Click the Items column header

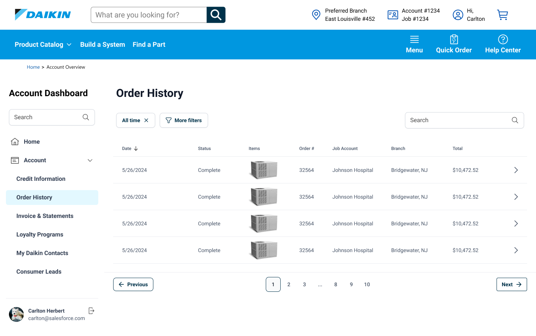[x=254, y=149]
